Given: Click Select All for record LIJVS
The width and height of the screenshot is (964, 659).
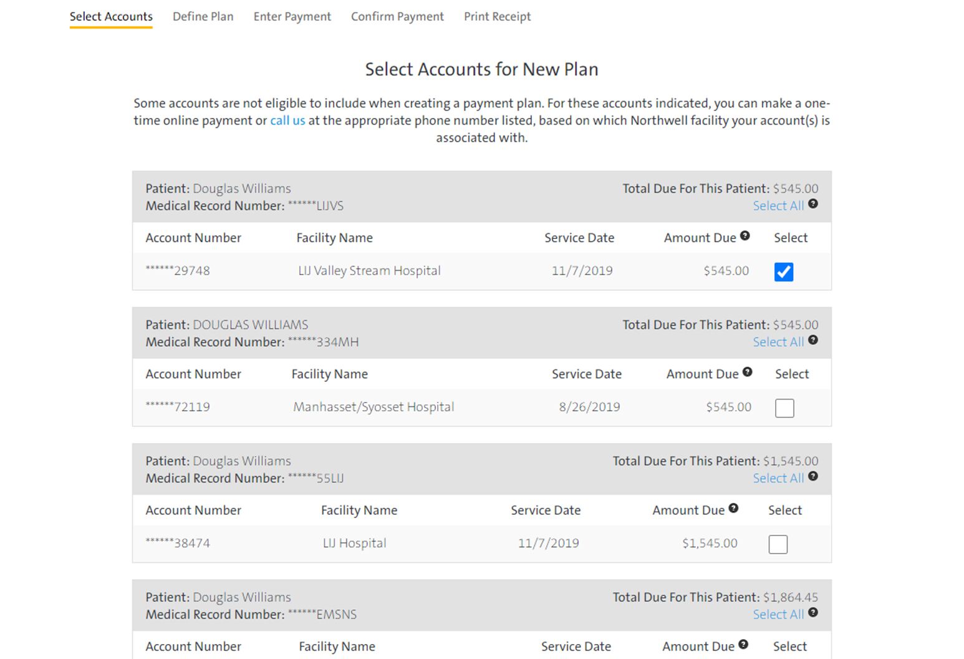Looking at the screenshot, I should (x=778, y=206).
